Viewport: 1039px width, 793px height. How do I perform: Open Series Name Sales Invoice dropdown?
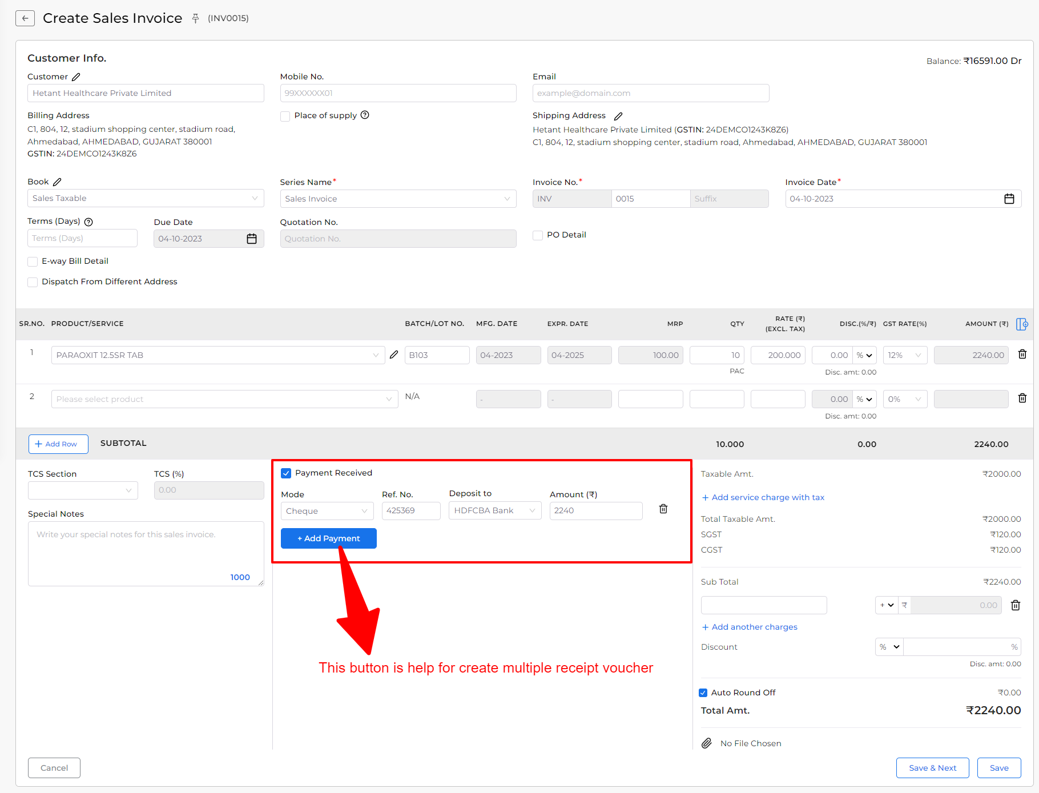(x=398, y=199)
